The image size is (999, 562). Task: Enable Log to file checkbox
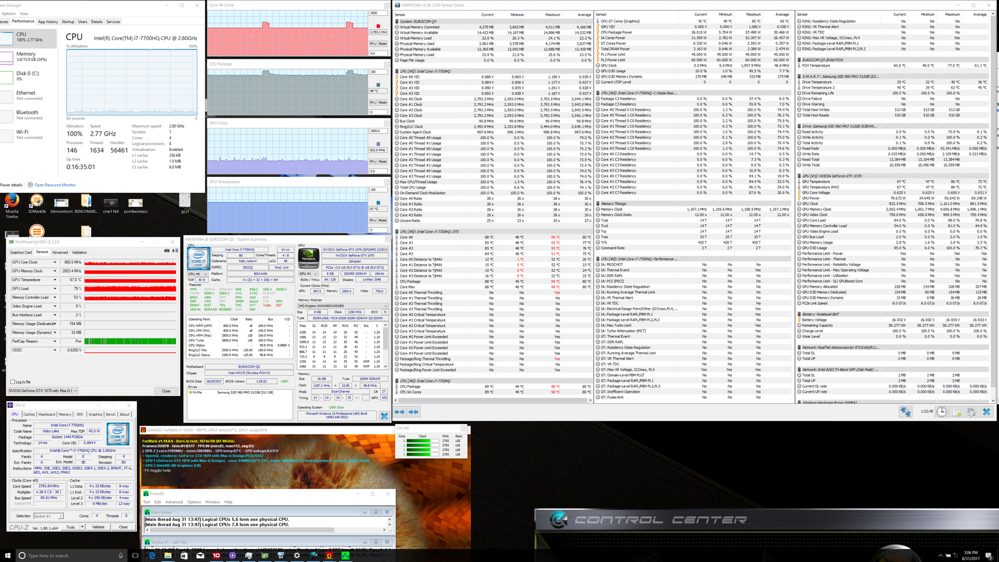pyautogui.click(x=13, y=382)
